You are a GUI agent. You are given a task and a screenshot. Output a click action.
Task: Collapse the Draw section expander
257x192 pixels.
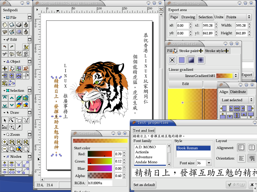tap(5, 113)
